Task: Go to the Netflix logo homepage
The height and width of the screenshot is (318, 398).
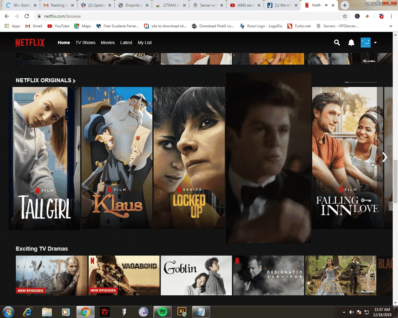Action: [30, 43]
